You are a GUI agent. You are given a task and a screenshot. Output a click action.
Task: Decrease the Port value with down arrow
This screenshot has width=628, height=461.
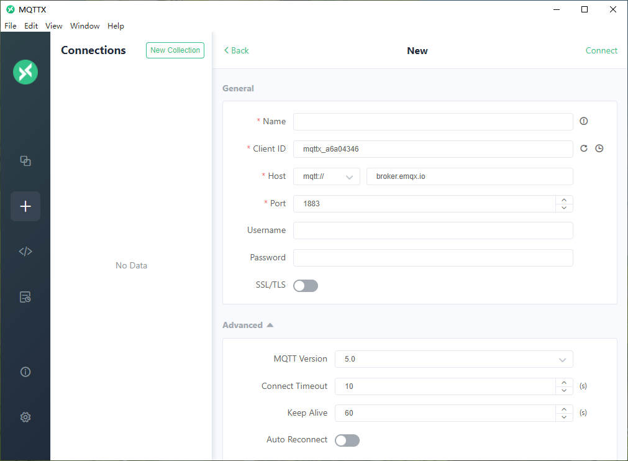(x=564, y=208)
